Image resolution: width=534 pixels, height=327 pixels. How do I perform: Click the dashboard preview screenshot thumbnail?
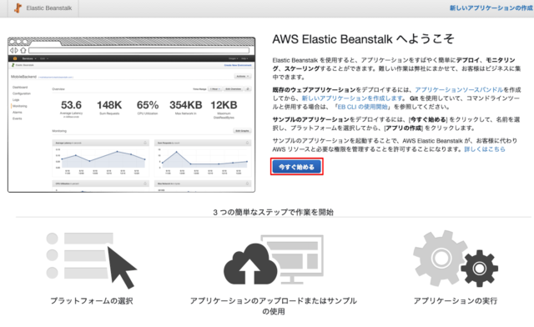coord(132,115)
